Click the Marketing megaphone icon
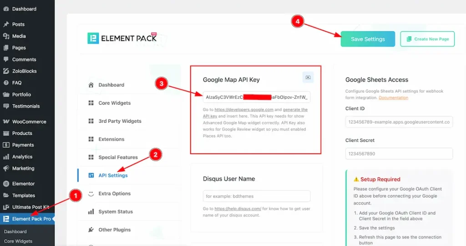The width and height of the screenshot is (466, 246). [6, 168]
